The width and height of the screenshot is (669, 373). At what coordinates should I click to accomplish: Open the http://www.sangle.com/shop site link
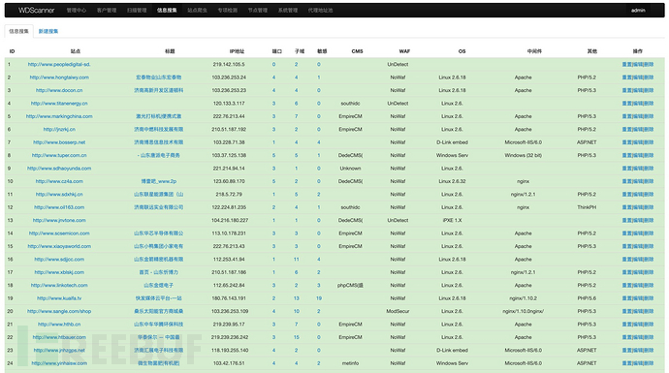click(x=59, y=311)
